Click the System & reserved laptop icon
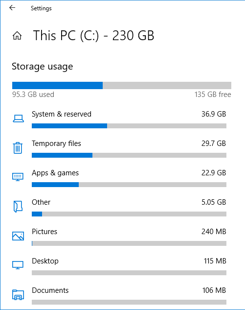This screenshot has width=245, height=310. 19,119
